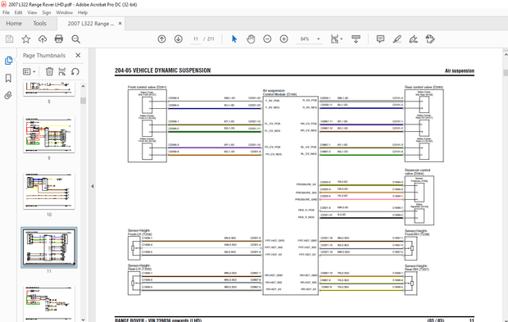
Task: Click the Print file icon
Action: (59, 39)
